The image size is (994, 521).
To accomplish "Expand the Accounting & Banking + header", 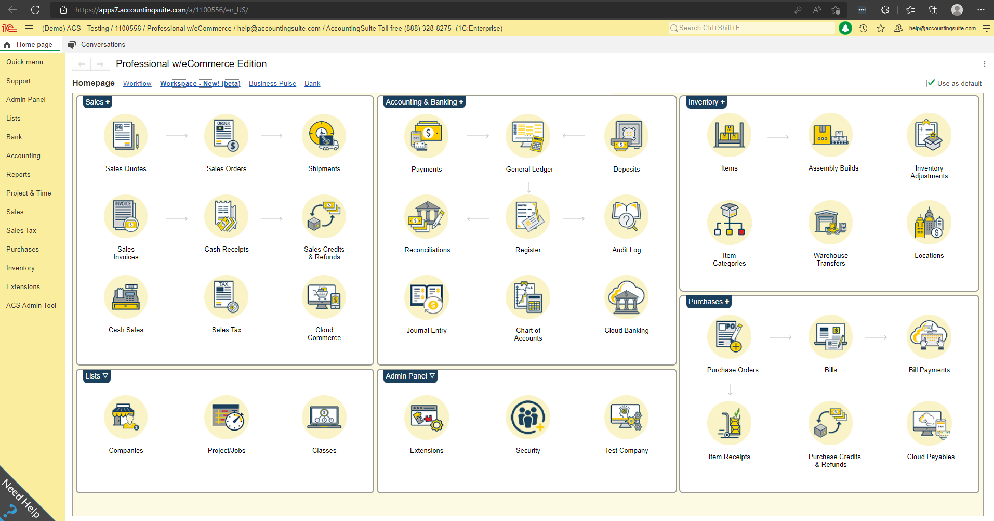I will point(425,102).
